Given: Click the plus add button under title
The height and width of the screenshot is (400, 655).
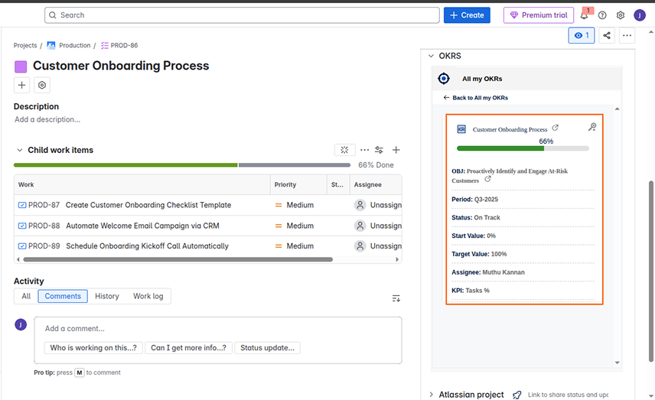Looking at the screenshot, I should click(x=21, y=85).
